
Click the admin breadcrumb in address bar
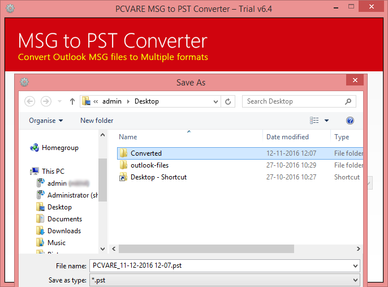(x=112, y=101)
